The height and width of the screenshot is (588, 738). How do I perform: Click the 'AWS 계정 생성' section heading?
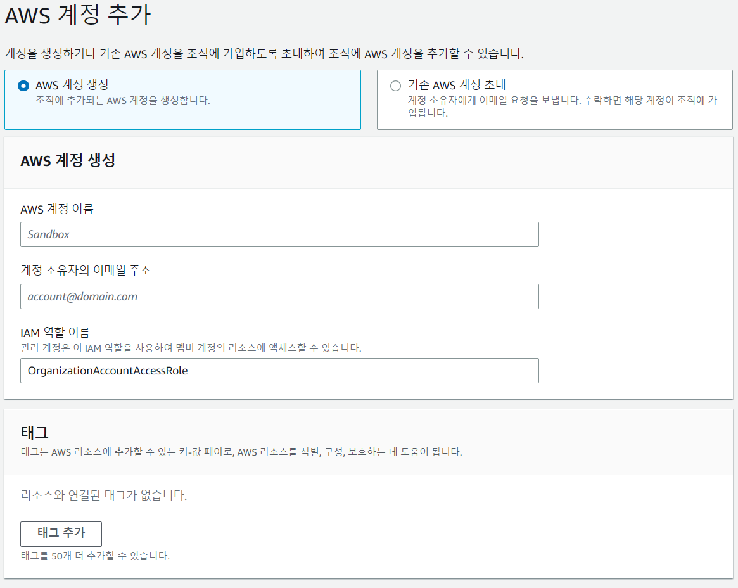point(68,160)
